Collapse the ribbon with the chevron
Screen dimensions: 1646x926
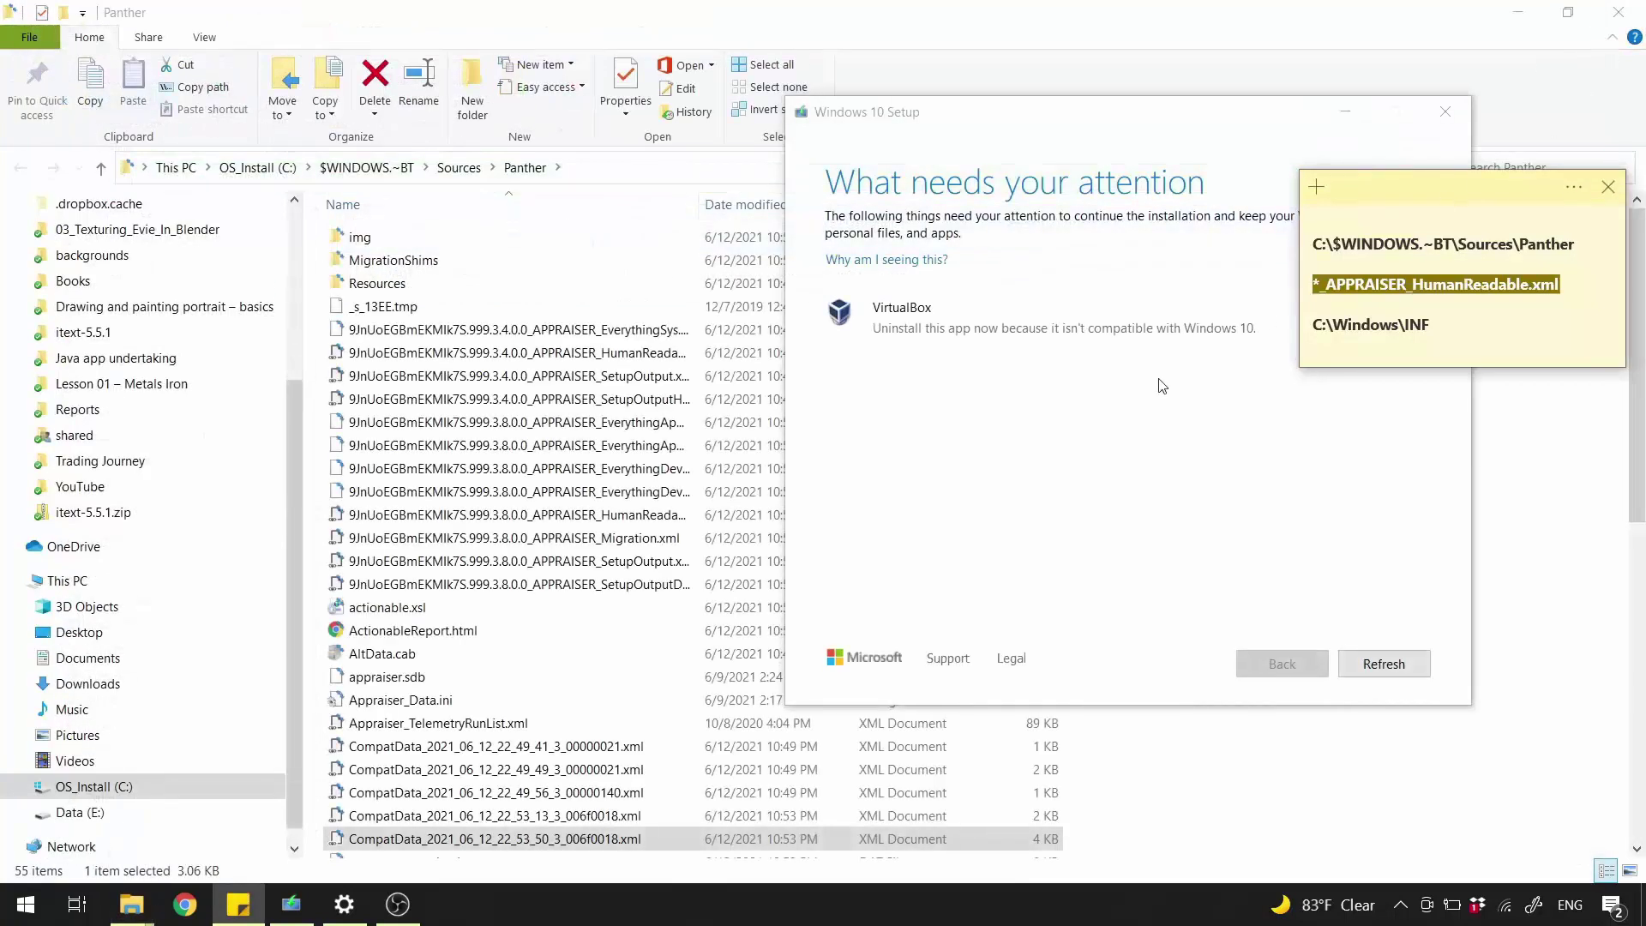[x=1612, y=37]
